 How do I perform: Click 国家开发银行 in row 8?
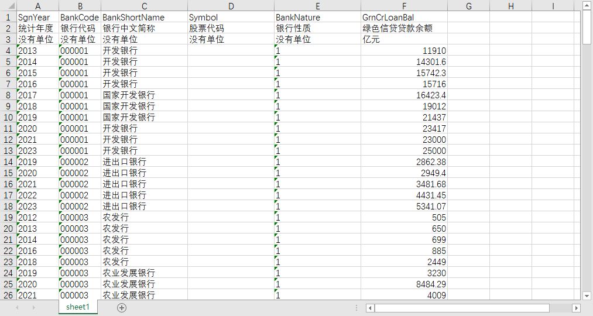pos(145,95)
